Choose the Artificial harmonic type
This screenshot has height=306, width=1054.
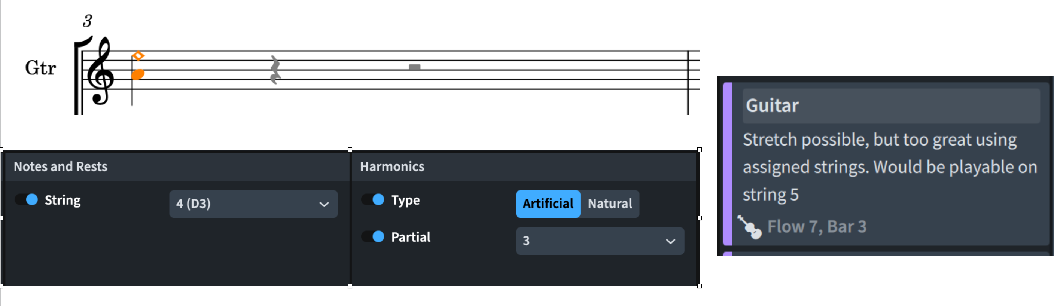[548, 204]
